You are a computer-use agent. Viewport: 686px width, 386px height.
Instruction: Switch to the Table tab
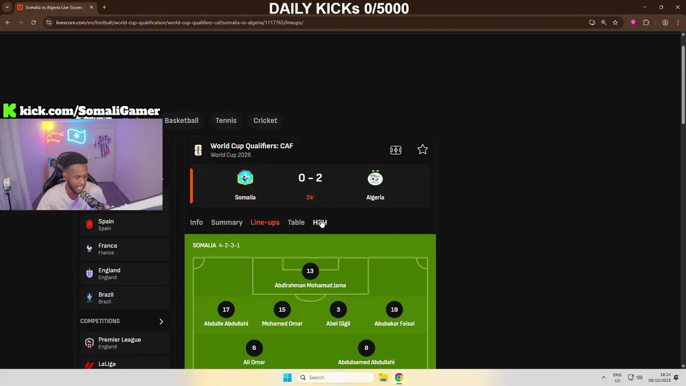296,222
